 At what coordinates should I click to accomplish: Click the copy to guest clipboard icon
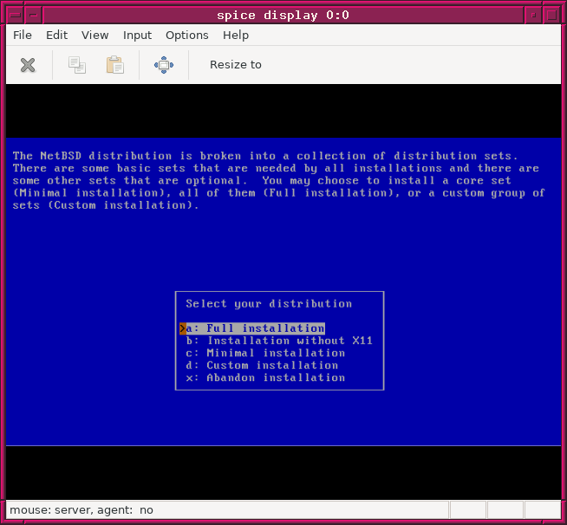click(77, 65)
